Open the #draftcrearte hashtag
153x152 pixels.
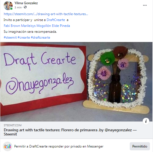tap(40, 38)
